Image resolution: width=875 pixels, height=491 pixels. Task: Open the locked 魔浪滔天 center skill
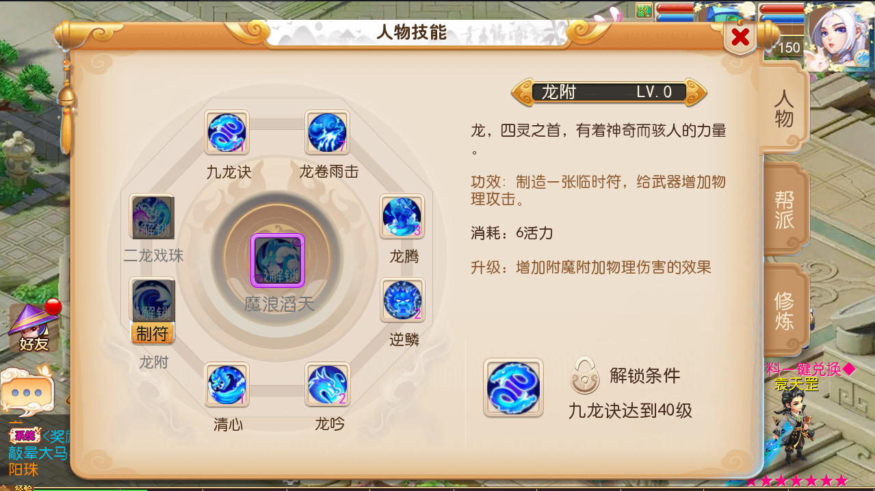[x=277, y=260]
